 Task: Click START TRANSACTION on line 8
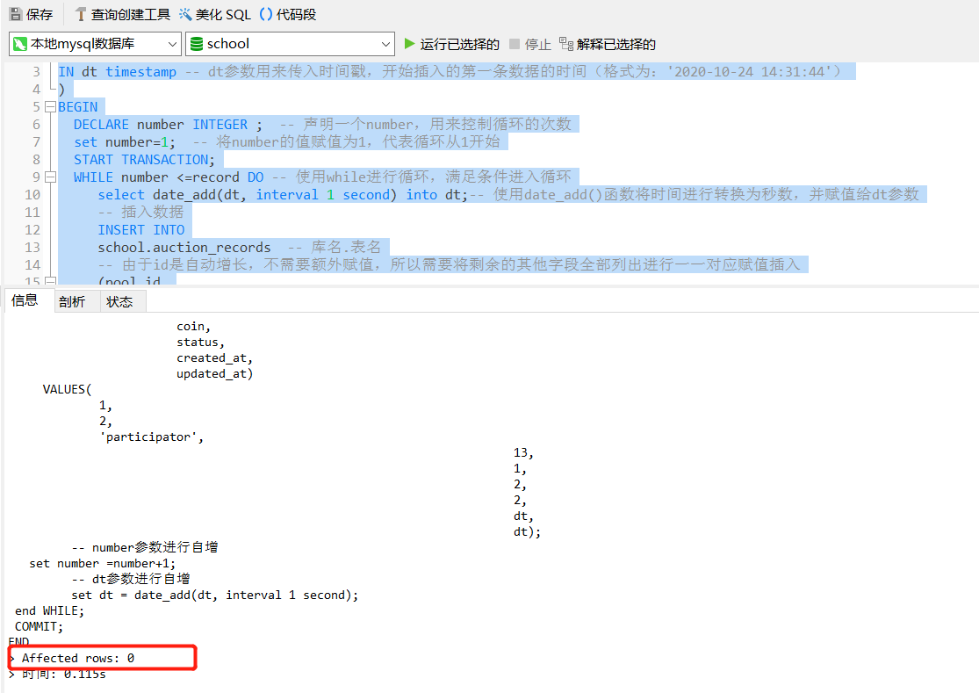click(144, 159)
